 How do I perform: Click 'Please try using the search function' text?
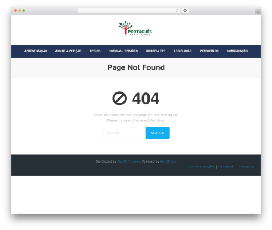click(x=136, y=120)
